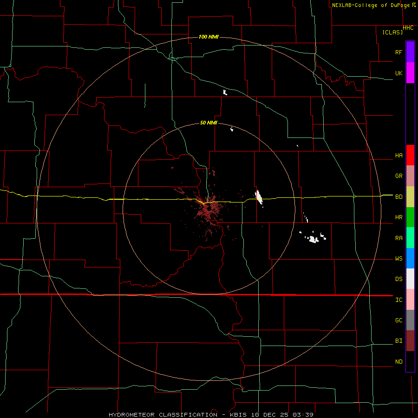Click the red HA legend color swatch

coord(410,155)
